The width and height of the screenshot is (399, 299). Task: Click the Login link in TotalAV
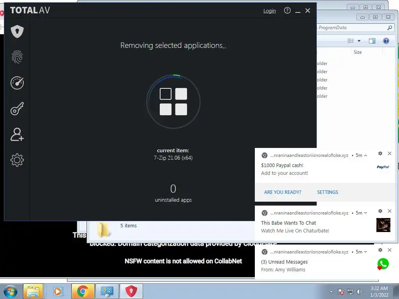(x=270, y=11)
